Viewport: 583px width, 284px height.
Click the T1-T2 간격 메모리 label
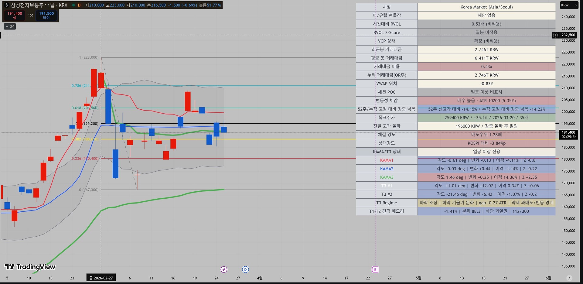pyautogui.click(x=387, y=211)
